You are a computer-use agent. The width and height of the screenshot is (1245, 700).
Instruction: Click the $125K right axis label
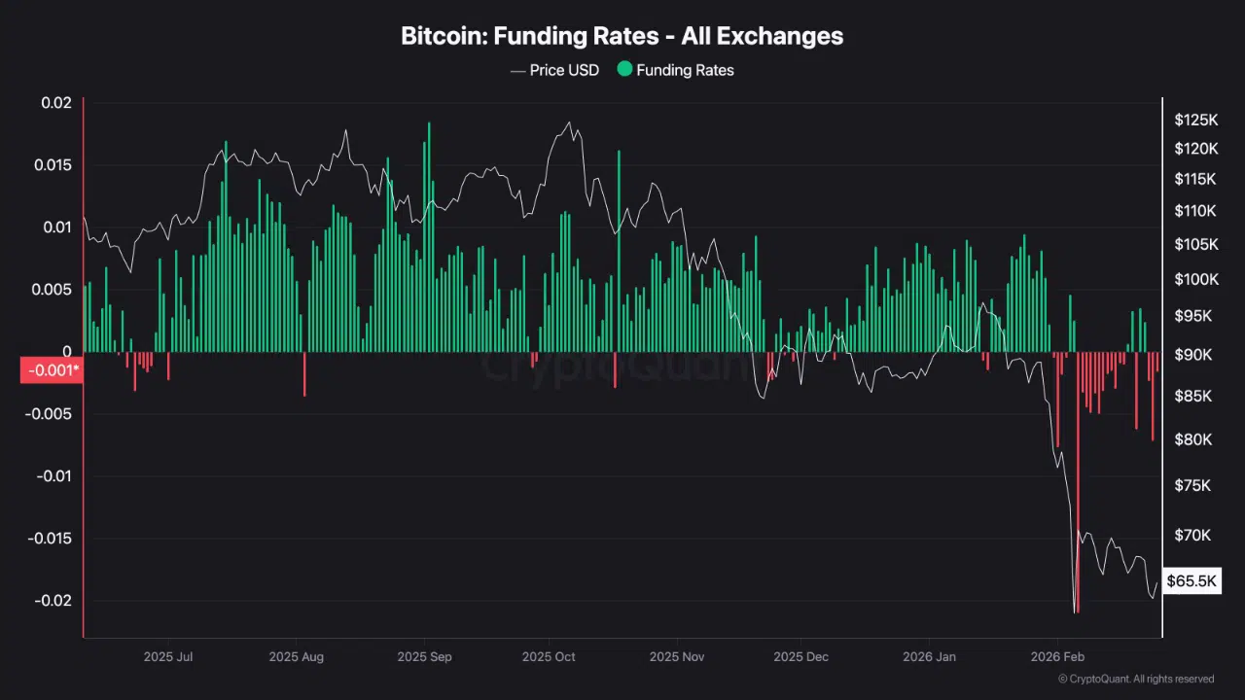(x=1195, y=121)
